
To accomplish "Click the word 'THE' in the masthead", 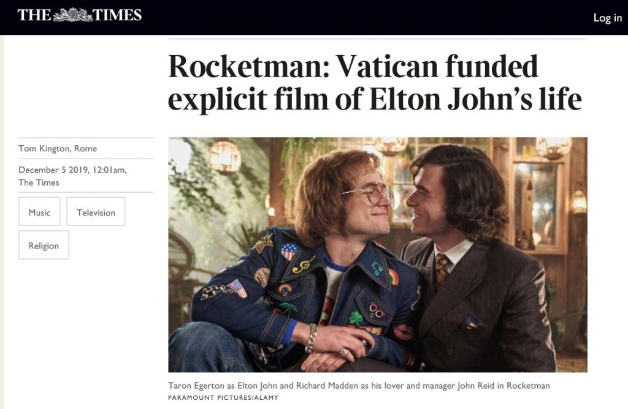I will [x=34, y=15].
